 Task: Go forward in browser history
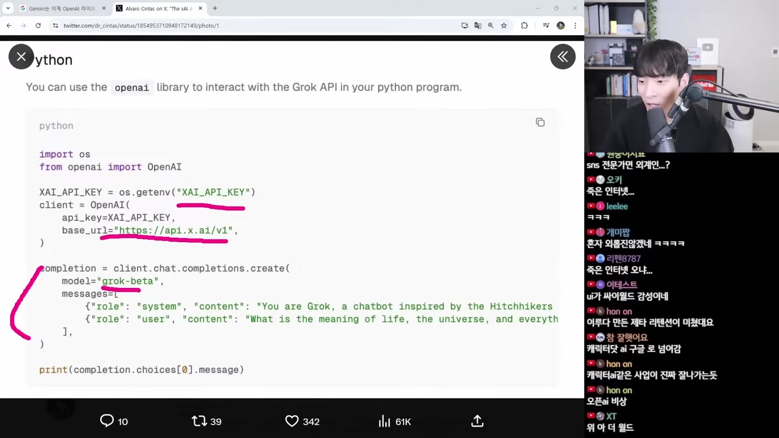click(x=23, y=25)
